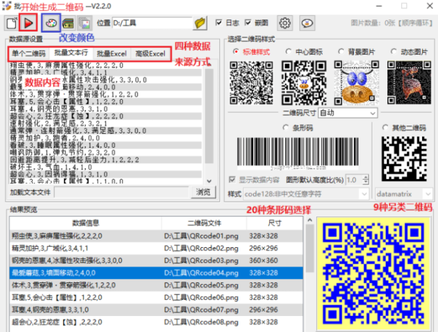Open the color palette icon
This screenshot has width=438, height=332.
[50, 23]
